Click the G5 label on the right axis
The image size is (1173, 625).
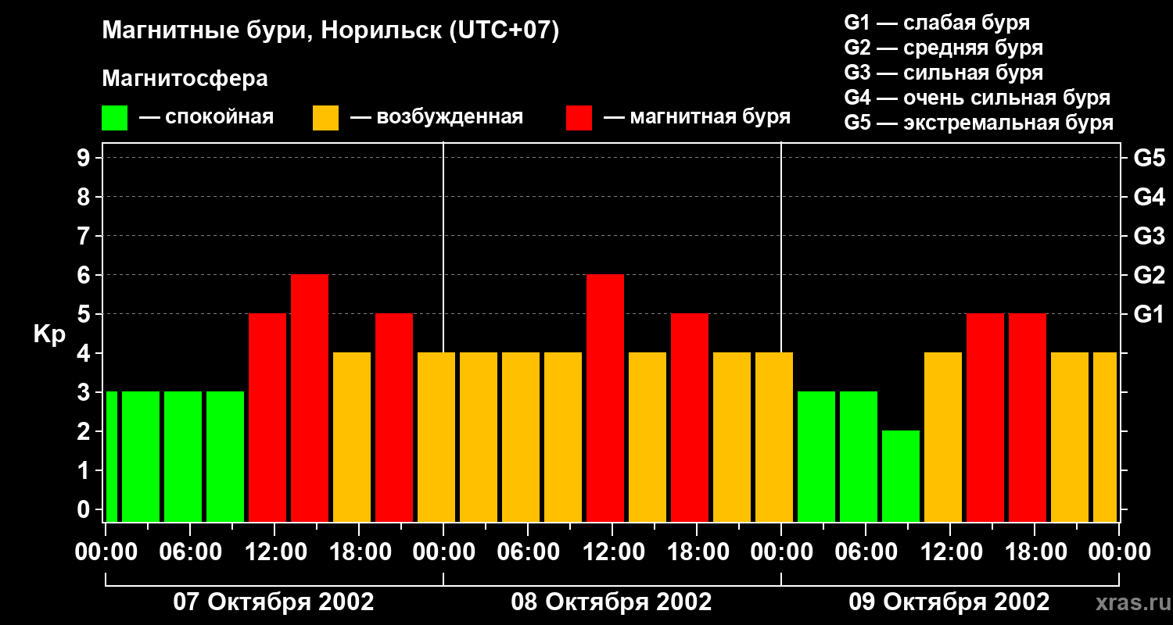[1149, 158]
